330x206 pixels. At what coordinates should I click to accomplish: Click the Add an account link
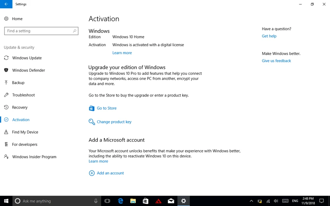tap(110, 173)
